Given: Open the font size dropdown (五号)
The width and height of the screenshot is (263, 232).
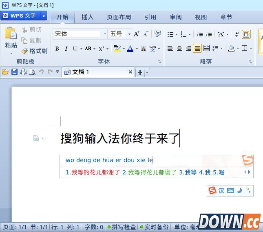Looking at the screenshot, I should [x=129, y=34].
